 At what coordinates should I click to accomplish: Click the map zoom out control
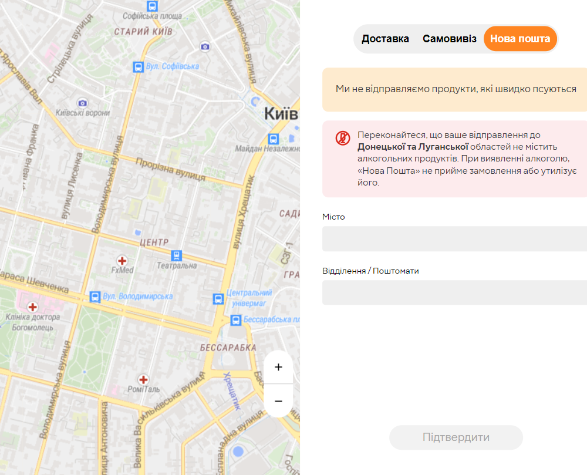pyautogui.click(x=278, y=401)
